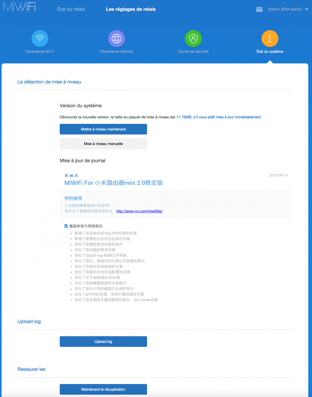312x397 pixels.
Task: Select the État du système info icon
Action: point(270,39)
